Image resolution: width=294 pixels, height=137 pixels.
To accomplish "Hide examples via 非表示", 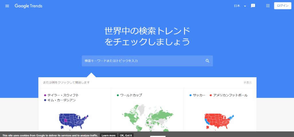I will point(248,83).
